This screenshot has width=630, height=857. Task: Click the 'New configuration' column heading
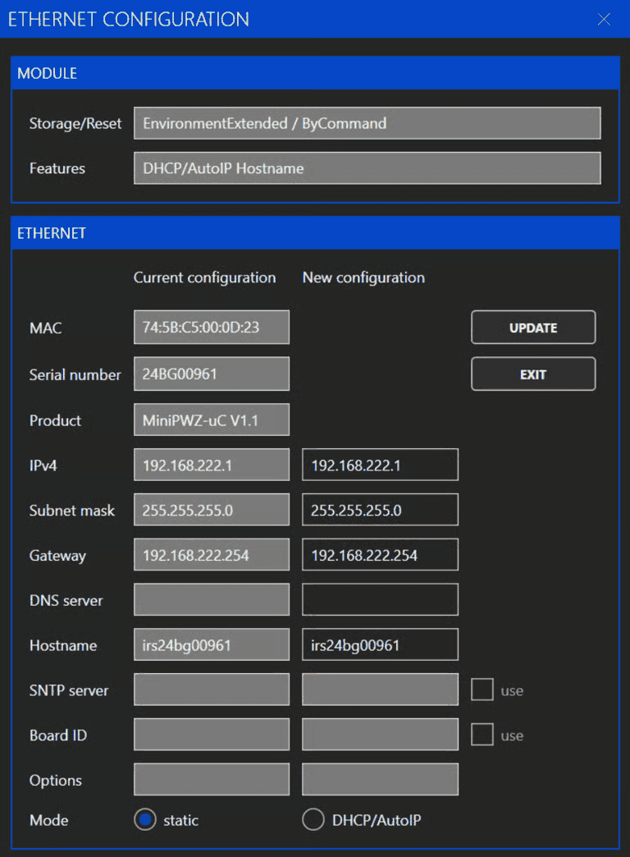[x=363, y=277]
